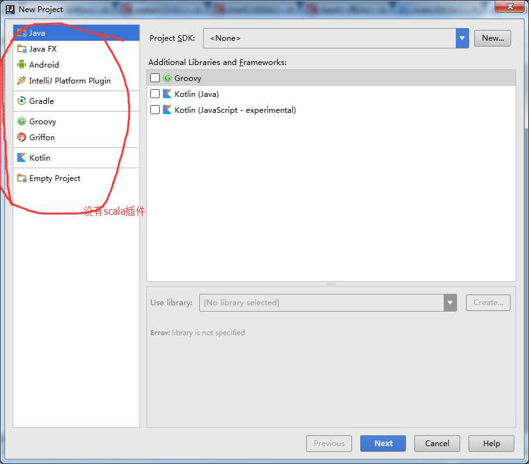Click the Android robot icon
This screenshot has height=464, width=529.
coord(22,64)
